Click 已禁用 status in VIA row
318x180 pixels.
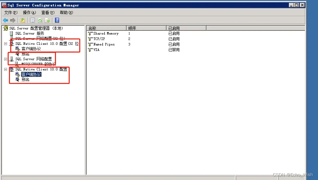pyautogui.click(x=174, y=50)
